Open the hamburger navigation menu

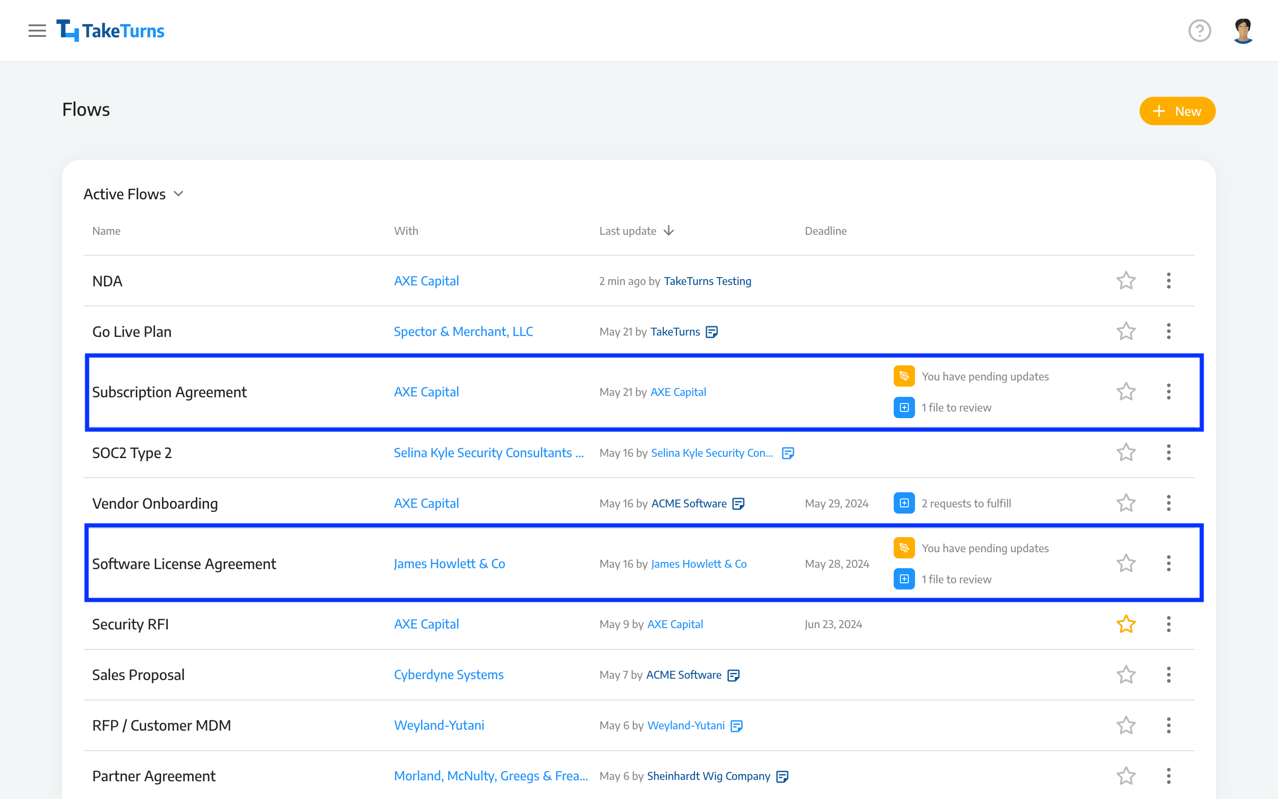pos(37,31)
